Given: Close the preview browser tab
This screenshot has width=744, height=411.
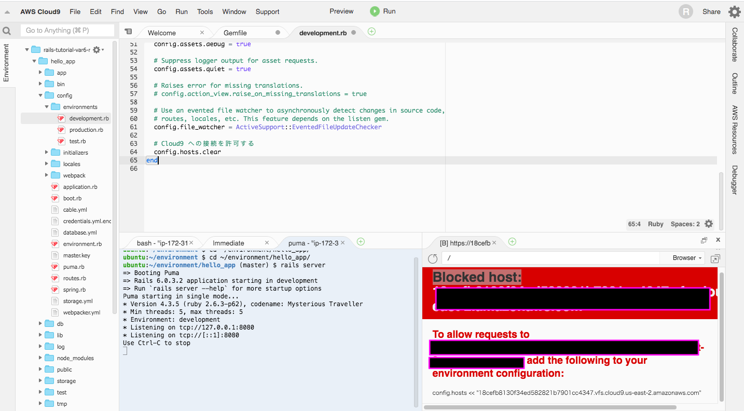Looking at the screenshot, I should tap(494, 243).
